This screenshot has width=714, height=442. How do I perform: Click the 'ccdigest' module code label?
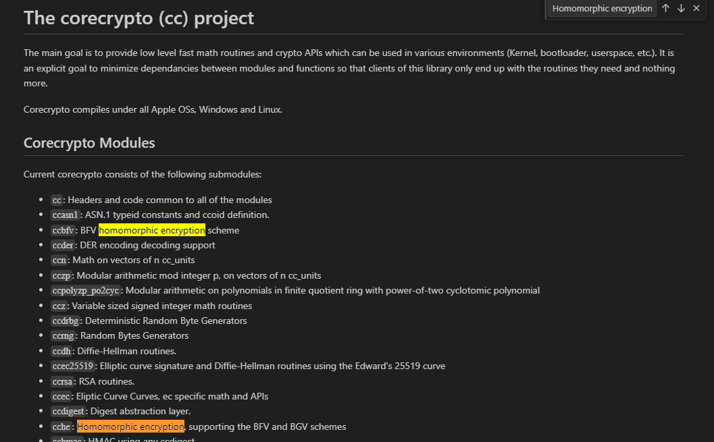pyautogui.click(x=68, y=412)
